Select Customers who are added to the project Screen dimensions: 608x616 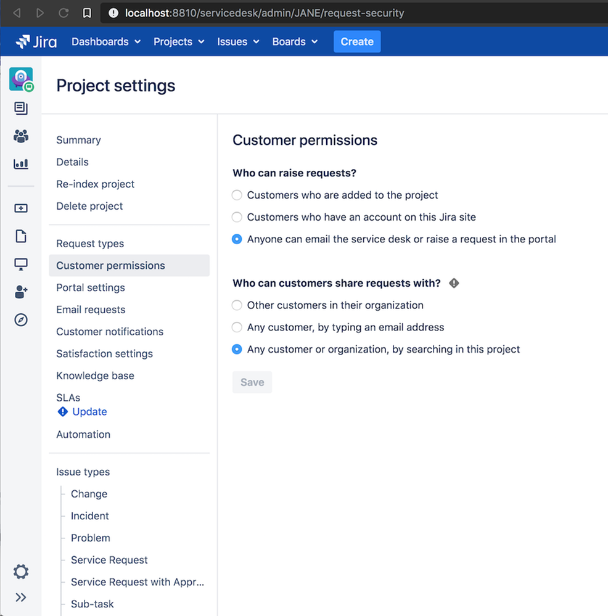237,195
